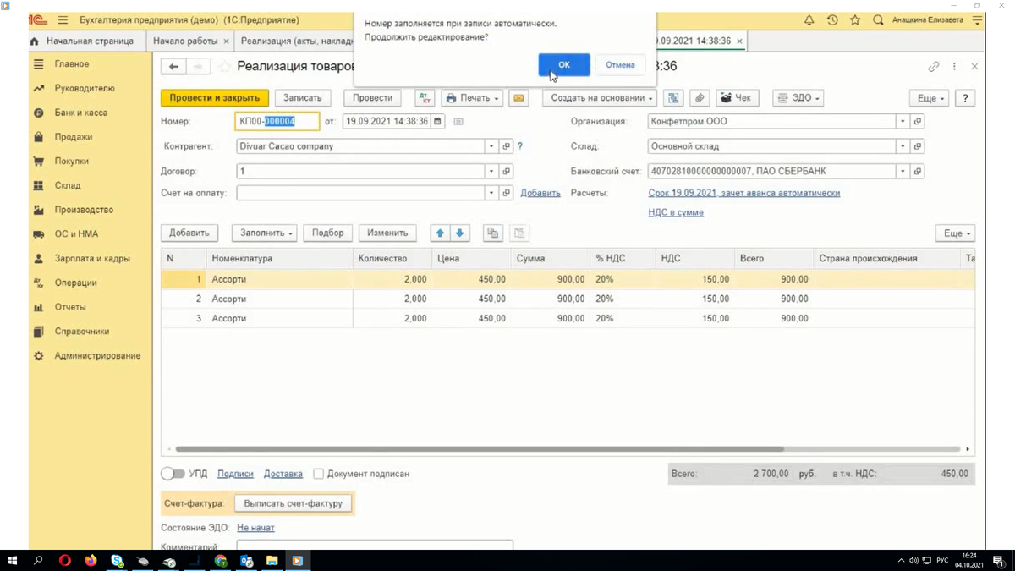Click the Провести и закрыть button
The image size is (1015, 571).
click(x=215, y=98)
